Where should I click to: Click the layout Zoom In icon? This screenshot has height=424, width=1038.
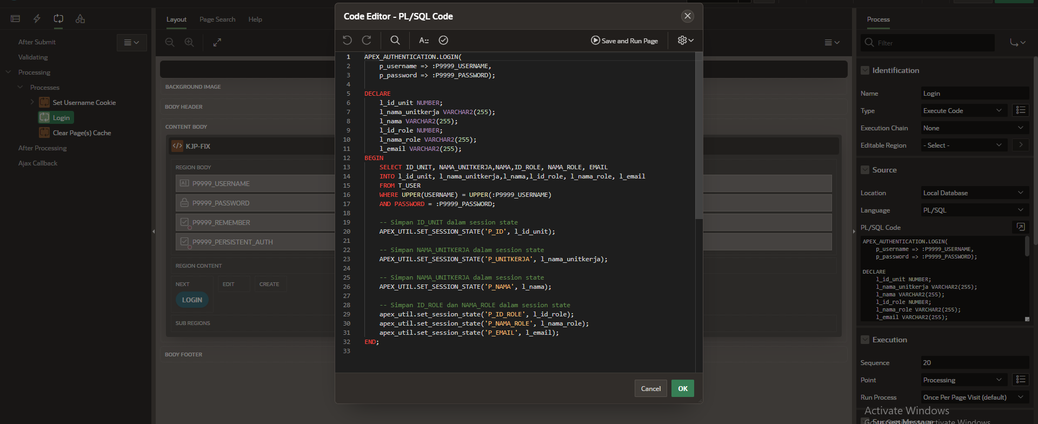(x=189, y=42)
